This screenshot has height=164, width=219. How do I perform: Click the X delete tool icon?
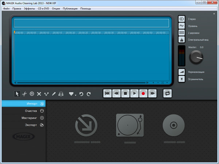pyautogui.click(x=39, y=94)
